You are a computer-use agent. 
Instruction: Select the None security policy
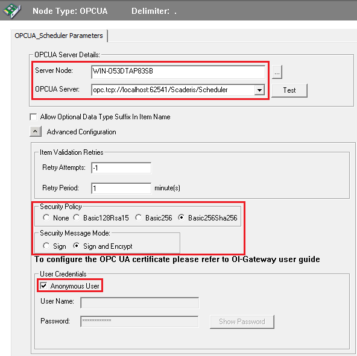coord(46,217)
